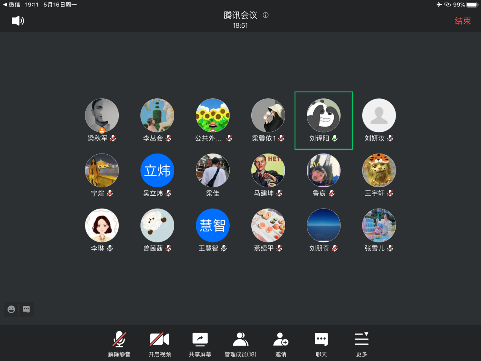Image resolution: width=481 pixels, height=361 pixels.
Task: Select the panda avatar of 刘译阳
Action: (x=323, y=116)
